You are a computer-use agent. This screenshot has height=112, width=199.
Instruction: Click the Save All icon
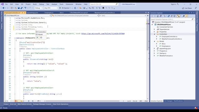21,8
